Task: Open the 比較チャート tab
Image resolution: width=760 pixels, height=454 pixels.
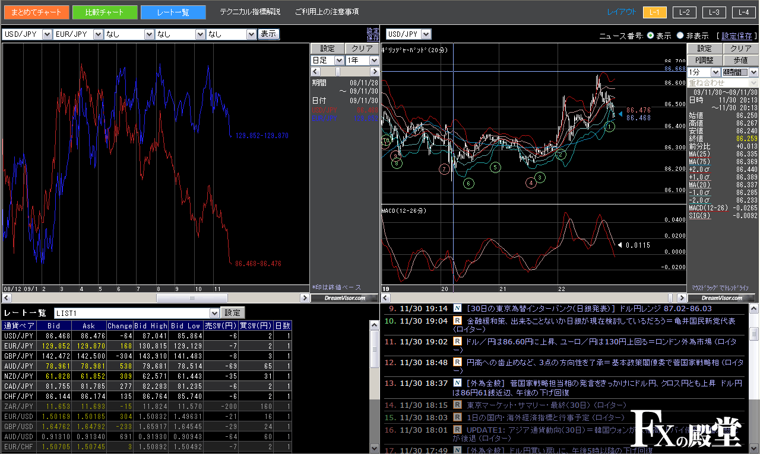Action: click(105, 12)
